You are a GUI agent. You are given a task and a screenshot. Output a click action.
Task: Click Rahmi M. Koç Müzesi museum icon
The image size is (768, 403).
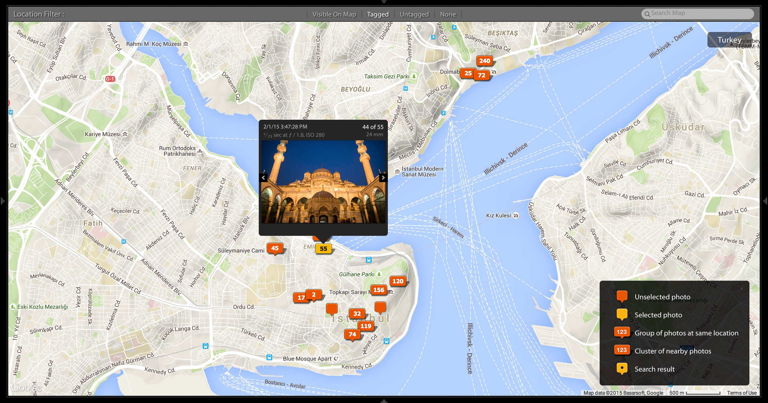point(186,44)
